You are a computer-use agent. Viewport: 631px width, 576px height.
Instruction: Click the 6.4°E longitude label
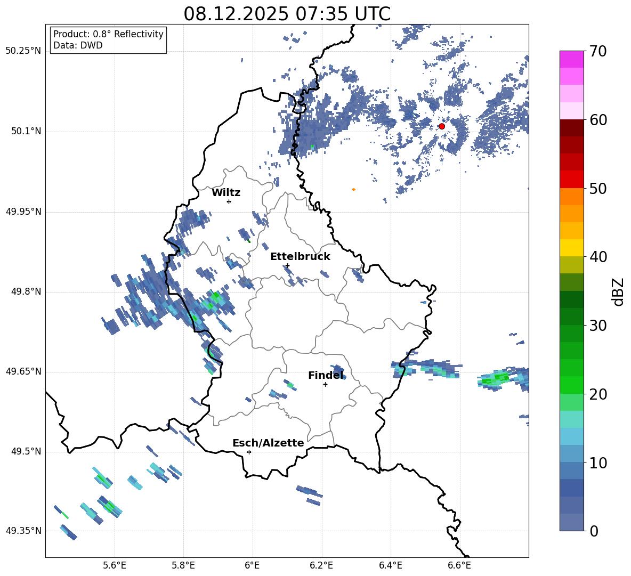coord(390,565)
